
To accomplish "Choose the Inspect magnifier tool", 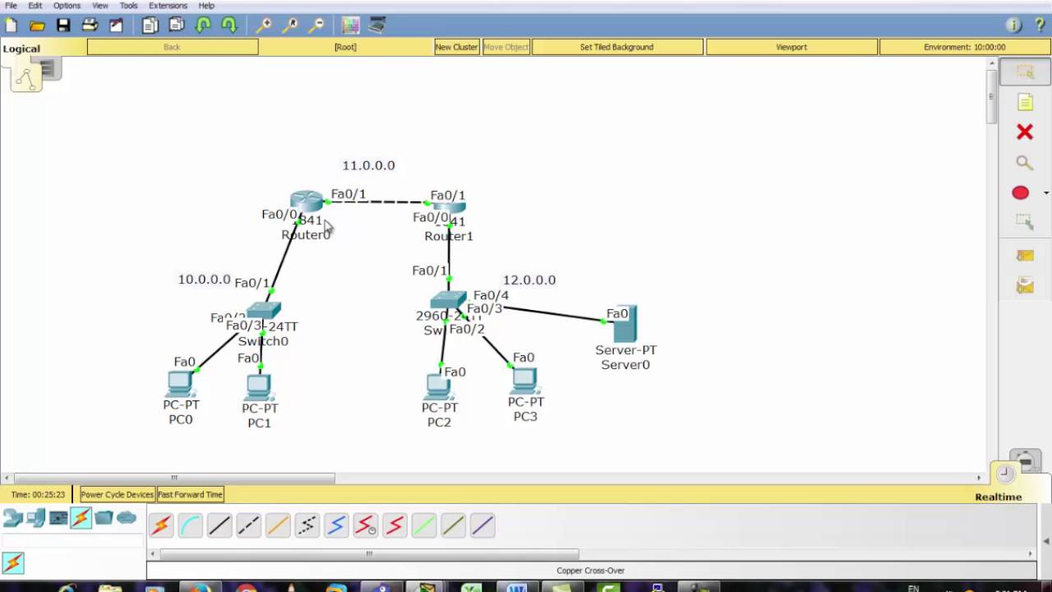I will click(1024, 163).
